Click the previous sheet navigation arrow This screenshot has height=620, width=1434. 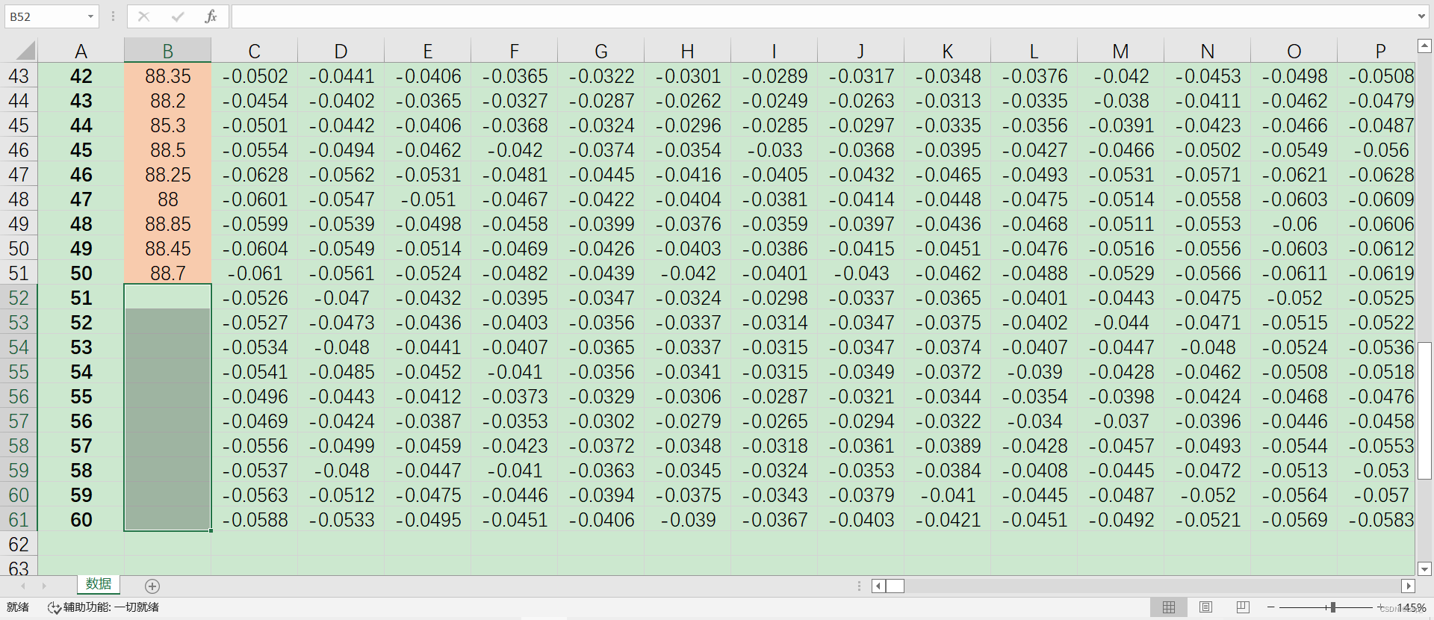click(23, 586)
